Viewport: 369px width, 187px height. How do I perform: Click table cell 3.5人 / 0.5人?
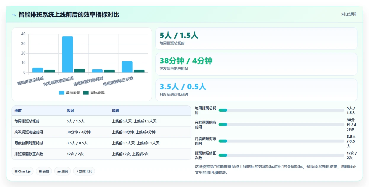[77, 143]
